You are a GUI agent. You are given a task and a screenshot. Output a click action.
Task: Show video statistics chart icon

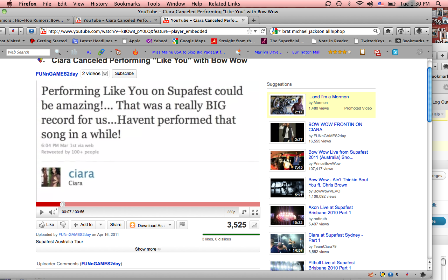[254, 225]
